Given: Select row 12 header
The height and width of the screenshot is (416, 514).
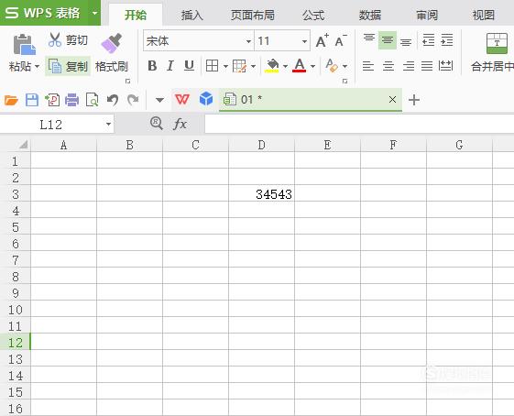Looking at the screenshot, I should [15, 343].
